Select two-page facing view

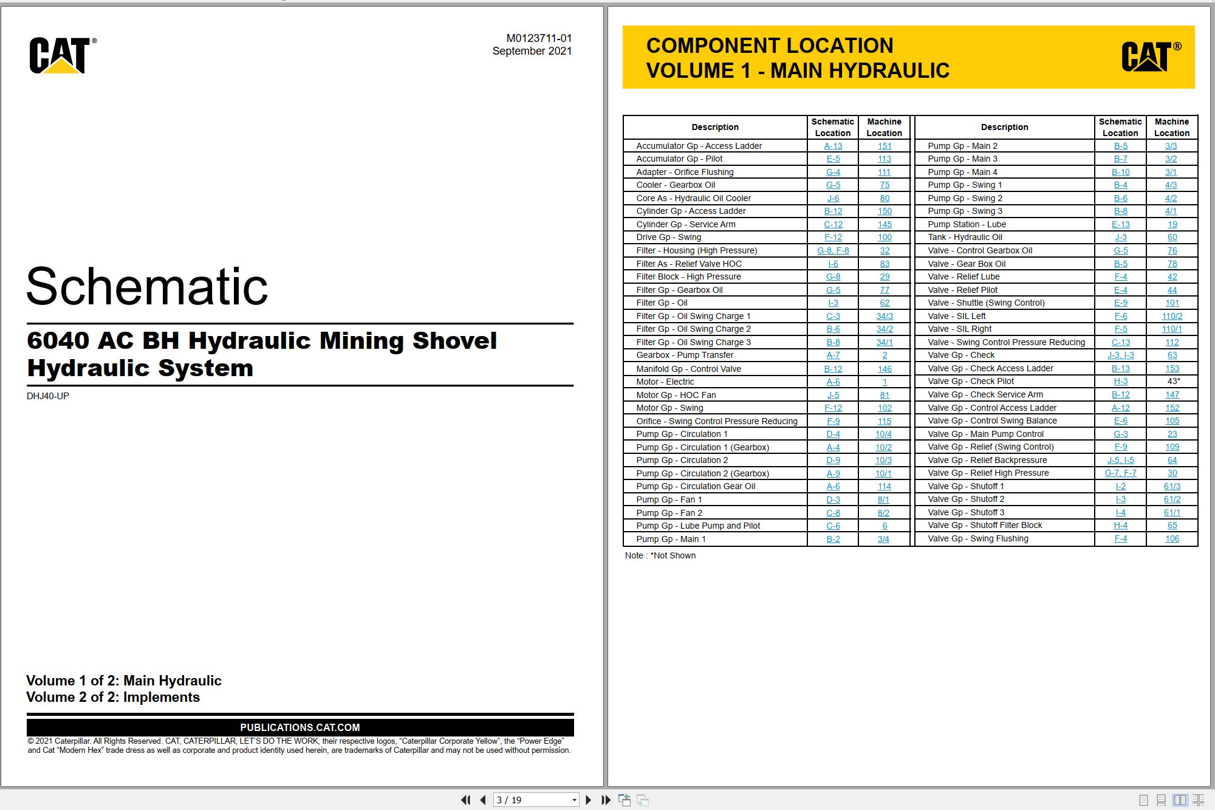tap(1180, 800)
